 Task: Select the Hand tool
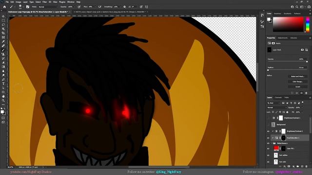pyautogui.click(x=3, y=96)
